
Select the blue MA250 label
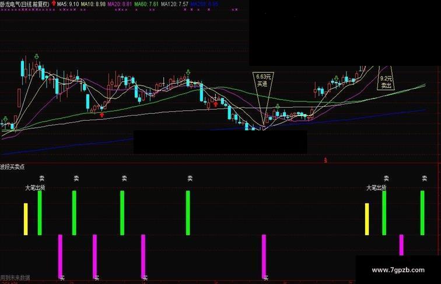204,4
